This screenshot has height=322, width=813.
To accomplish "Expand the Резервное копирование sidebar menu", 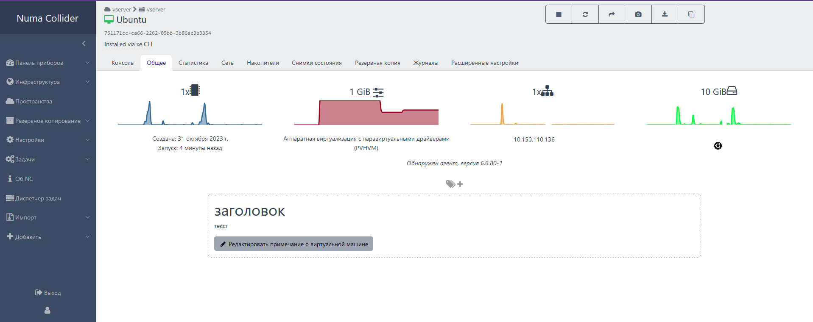I will tap(48, 121).
